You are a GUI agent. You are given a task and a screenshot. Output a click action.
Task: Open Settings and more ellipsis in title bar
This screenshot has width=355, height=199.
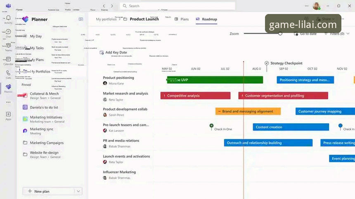pos(307,6)
